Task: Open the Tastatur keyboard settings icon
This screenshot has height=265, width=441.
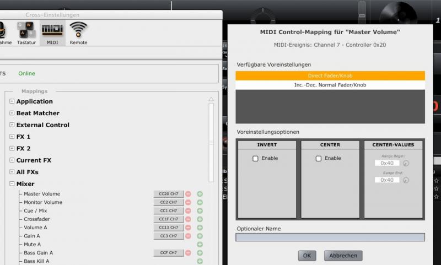Action: point(26,33)
